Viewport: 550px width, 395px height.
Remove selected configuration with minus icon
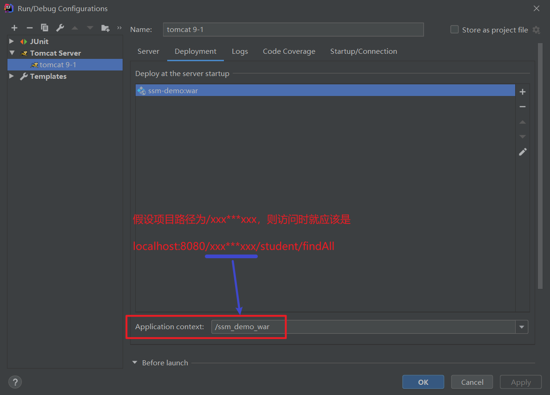29,28
